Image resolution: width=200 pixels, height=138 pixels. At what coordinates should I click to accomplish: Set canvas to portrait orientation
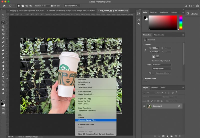pyautogui.click(x=153, y=56)
